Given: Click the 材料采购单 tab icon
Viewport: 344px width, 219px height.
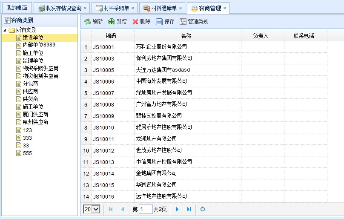Looking at the screenshot, I should tap(99, 9).
